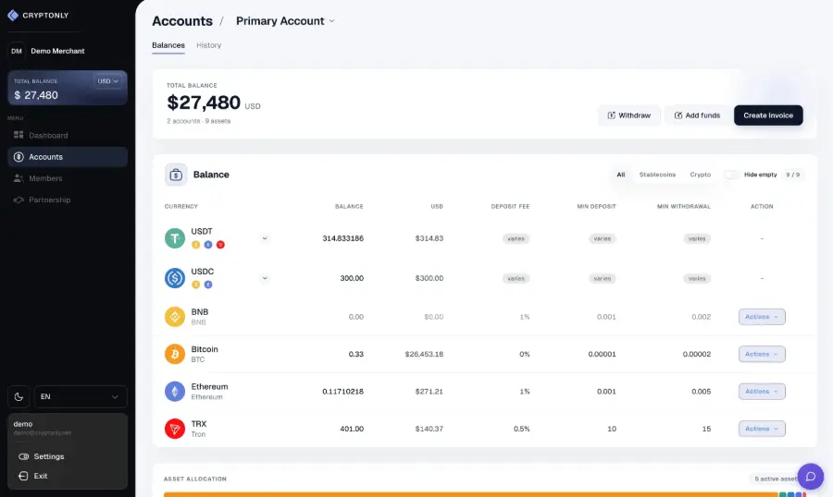
Task: Open Actions dropdown for TRX
Action: [x=762, y=429]
